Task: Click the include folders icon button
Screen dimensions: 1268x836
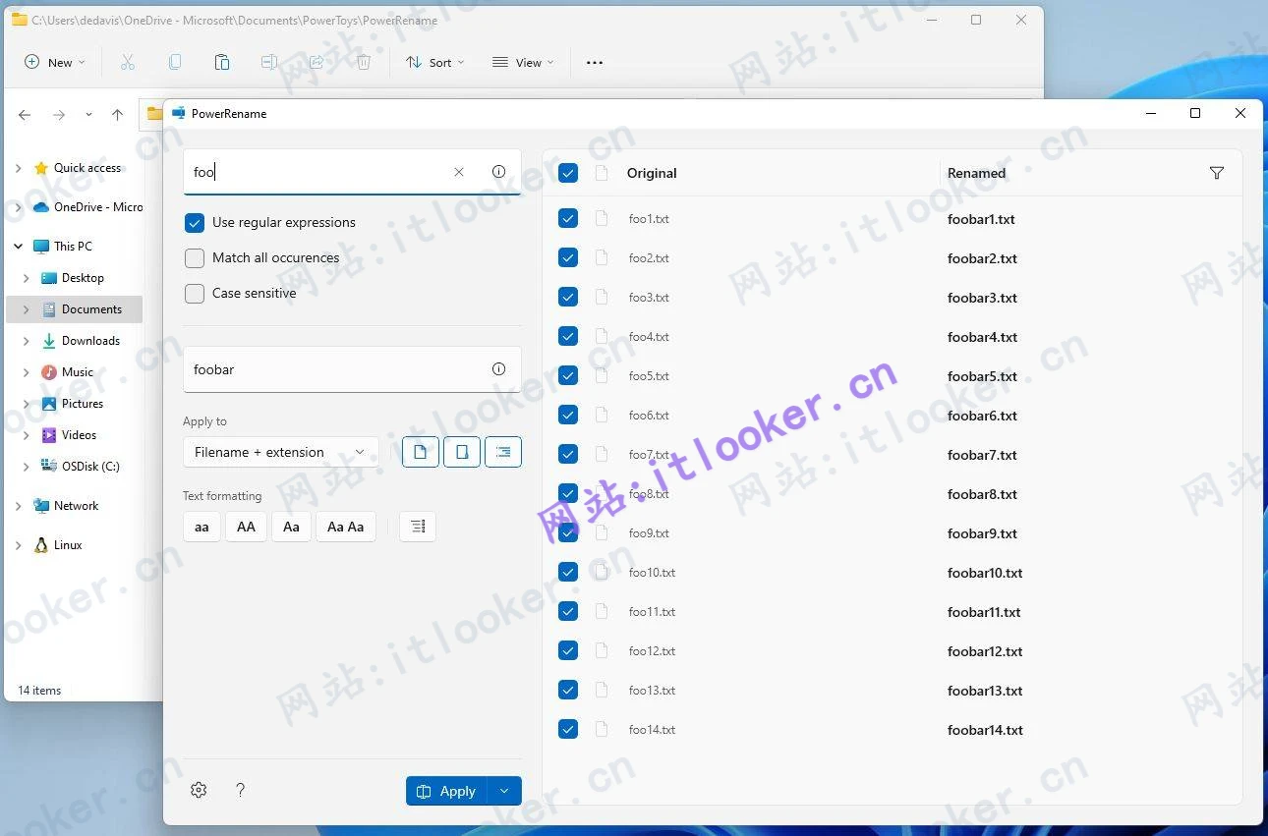Action: [x=462, y=452]
